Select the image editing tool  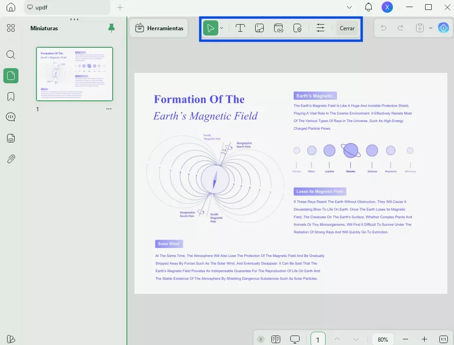point(259,28)
